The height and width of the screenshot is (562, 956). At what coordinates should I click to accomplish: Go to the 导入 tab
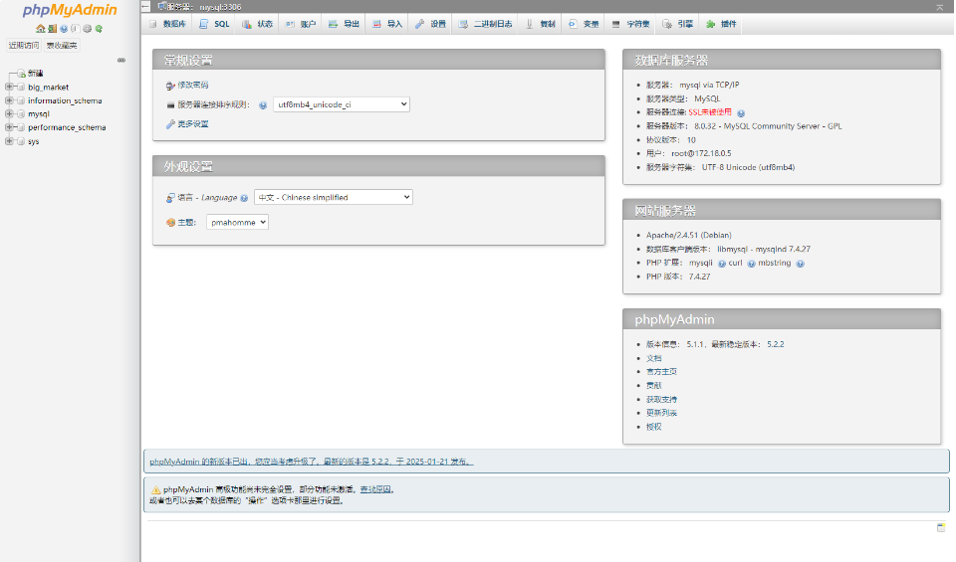click(387, 24)
